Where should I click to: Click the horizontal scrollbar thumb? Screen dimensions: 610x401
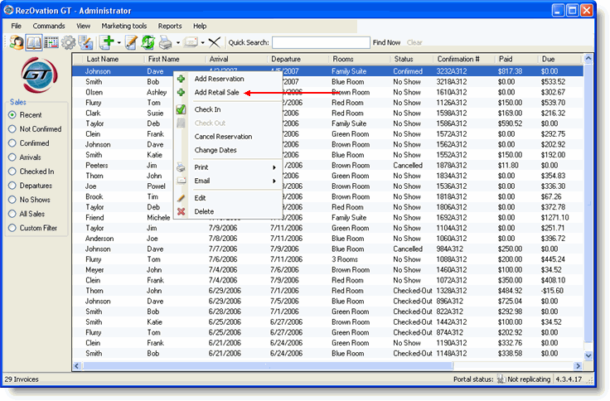(x=267, y=366)
